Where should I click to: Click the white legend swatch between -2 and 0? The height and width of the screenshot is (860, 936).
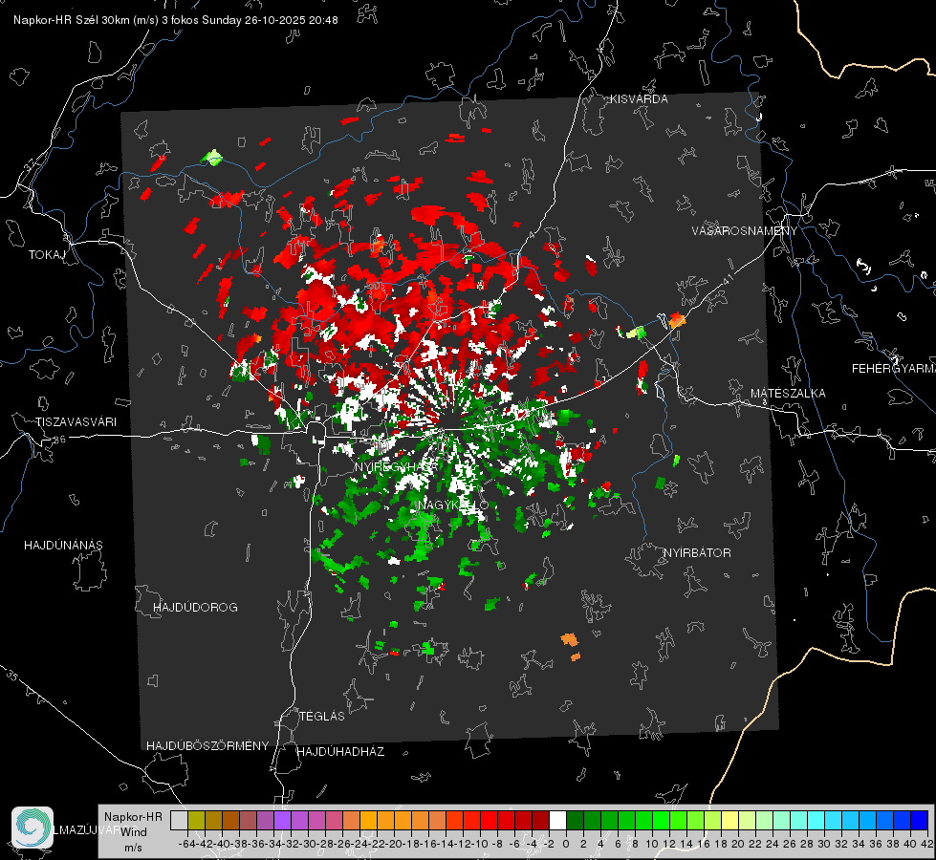click(557, 821)
